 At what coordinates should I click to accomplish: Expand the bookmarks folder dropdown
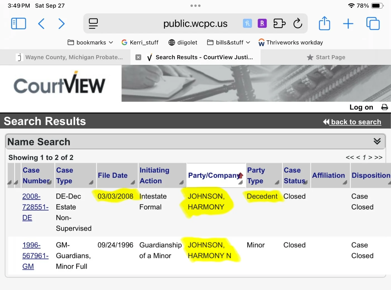click(90, 43)
